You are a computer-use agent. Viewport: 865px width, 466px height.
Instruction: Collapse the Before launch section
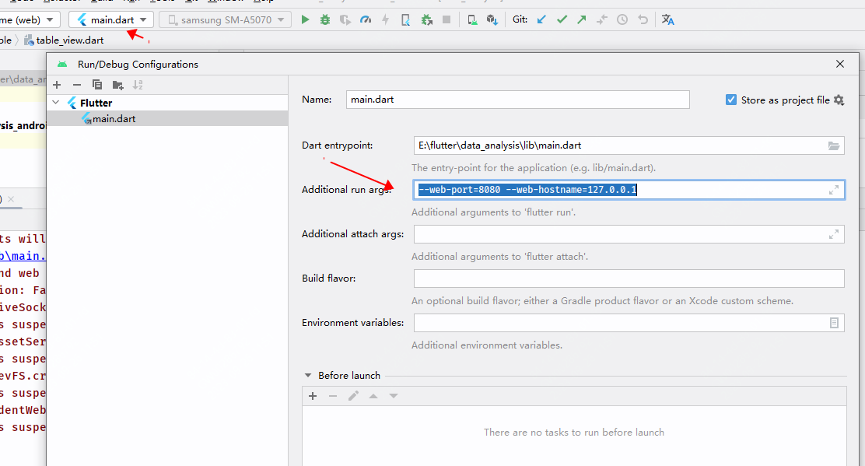308,376
